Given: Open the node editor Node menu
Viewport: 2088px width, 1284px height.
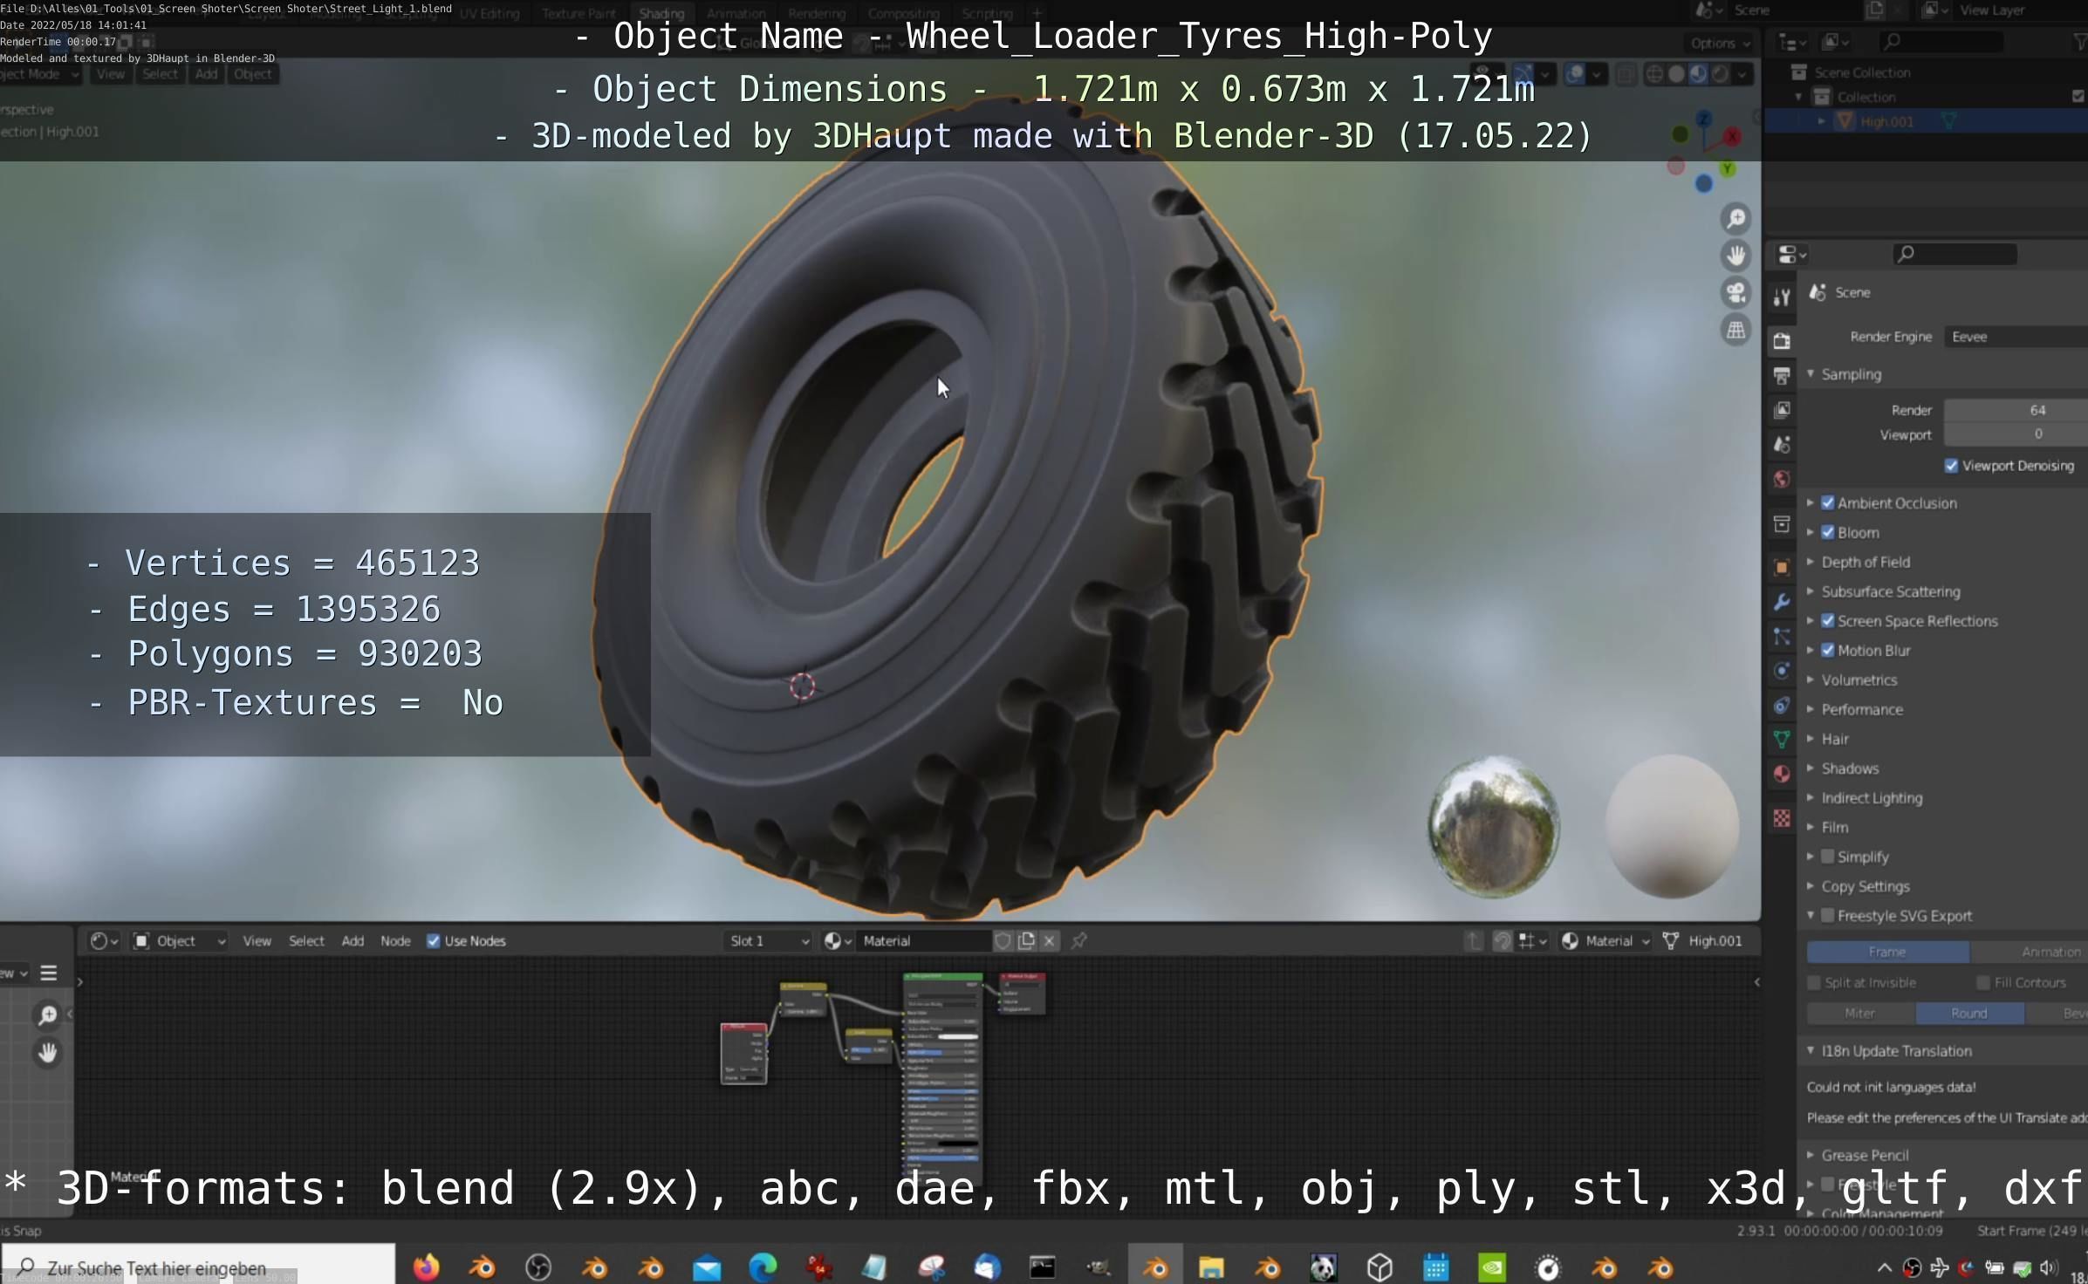Looking at the screenshot, I should 395,940.
